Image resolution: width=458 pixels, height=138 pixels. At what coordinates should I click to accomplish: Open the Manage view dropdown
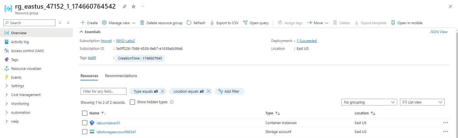[x=119, y=23]
